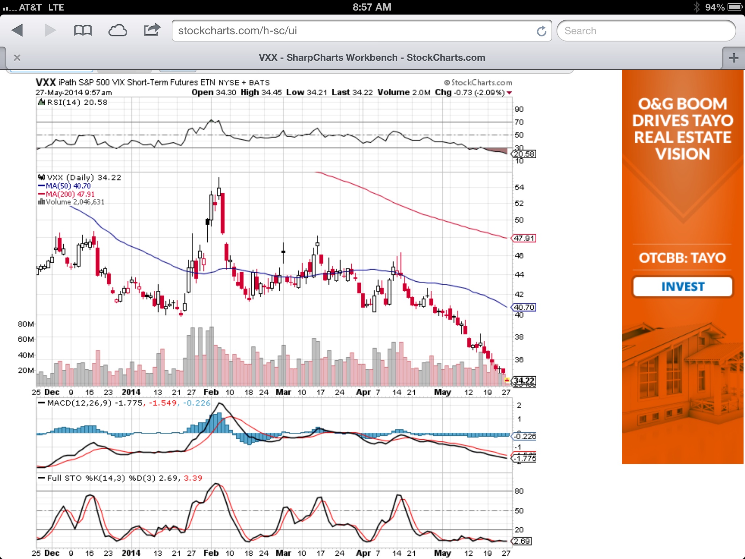
Task: Open a new tab with plus button
Action: pyautogui.click(x=733, y=58)
